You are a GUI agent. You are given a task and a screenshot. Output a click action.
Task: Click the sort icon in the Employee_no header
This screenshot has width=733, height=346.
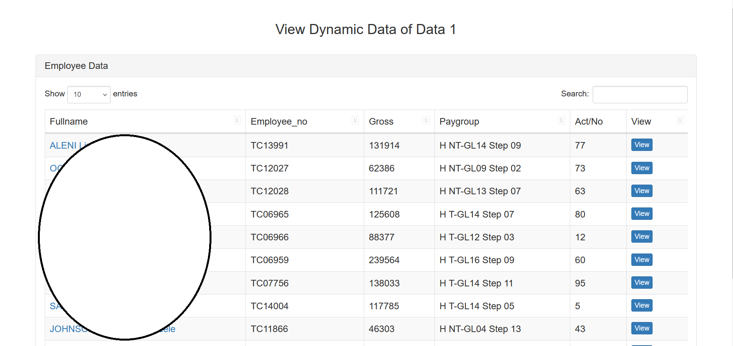[355, 120]
